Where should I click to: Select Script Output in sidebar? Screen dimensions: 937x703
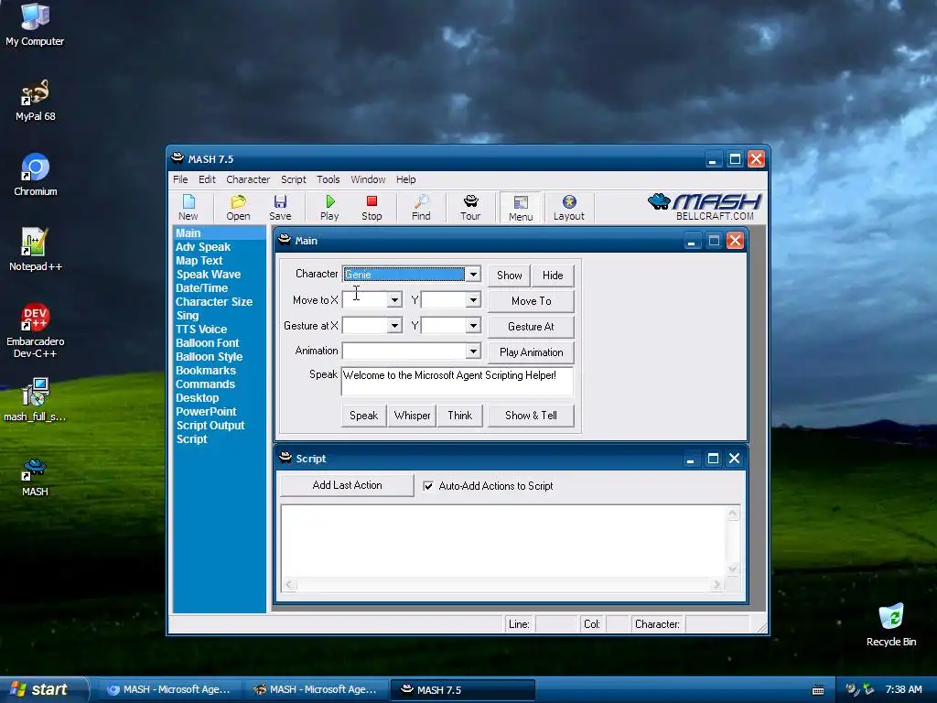point(210,426)
